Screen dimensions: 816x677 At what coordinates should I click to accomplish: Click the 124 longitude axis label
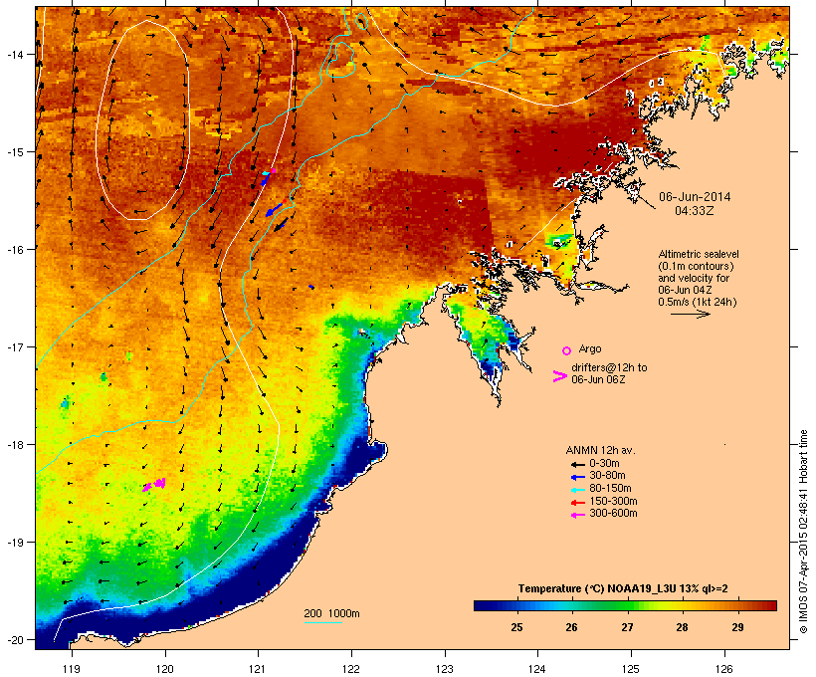click(x=537, y=669)
